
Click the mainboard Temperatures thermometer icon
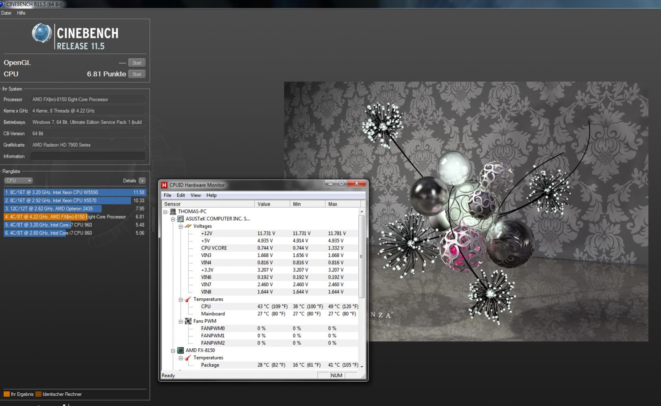(188, 300)
